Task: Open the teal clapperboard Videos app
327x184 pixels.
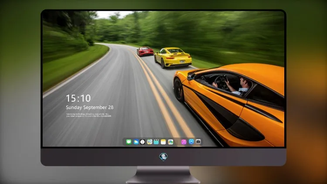Action: click(x=156, y=142)
